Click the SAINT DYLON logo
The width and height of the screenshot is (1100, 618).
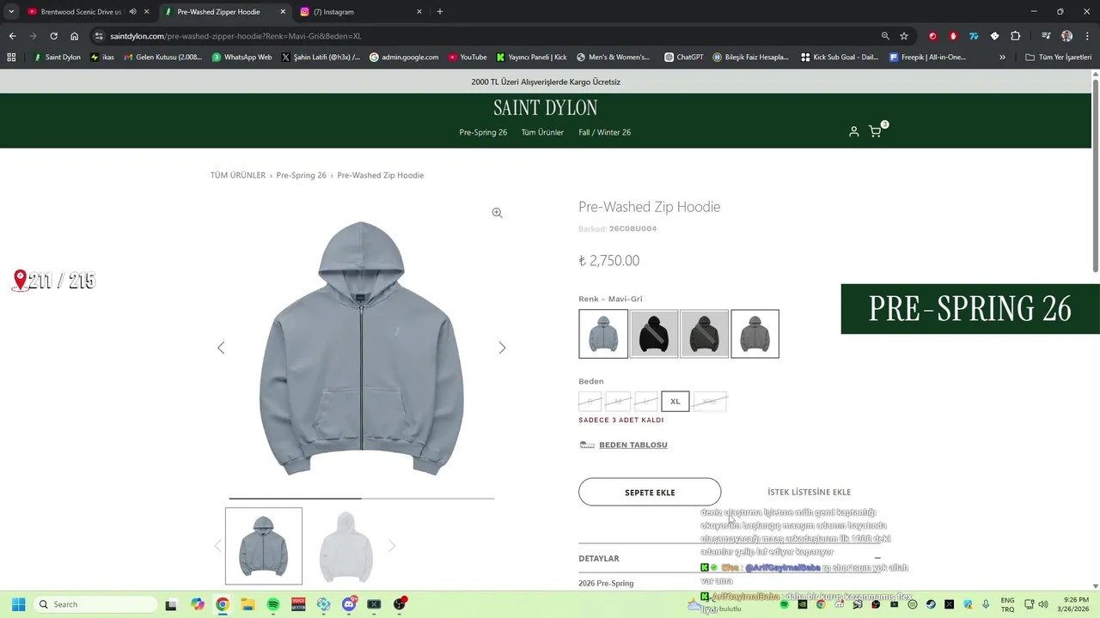pos(546,108)
